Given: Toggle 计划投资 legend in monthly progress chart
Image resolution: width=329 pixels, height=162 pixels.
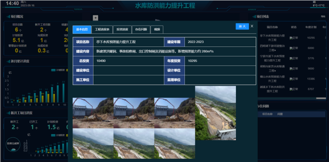Looking at the screenshot, I should point(59,70).
